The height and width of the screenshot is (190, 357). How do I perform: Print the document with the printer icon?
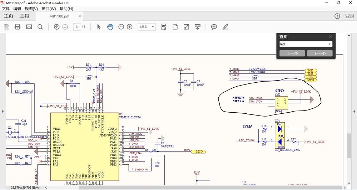(x=18, y=27)
